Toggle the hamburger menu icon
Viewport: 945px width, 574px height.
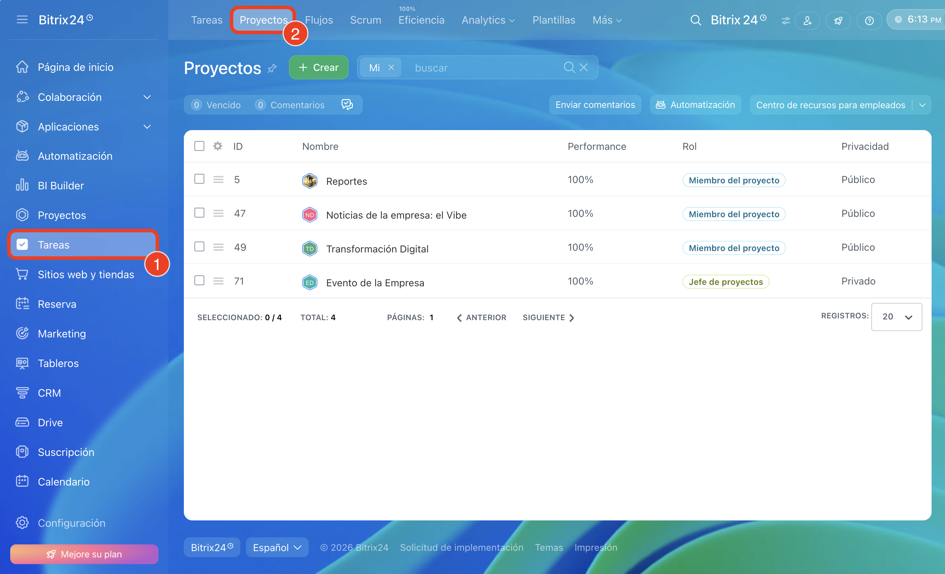(22, 19)
